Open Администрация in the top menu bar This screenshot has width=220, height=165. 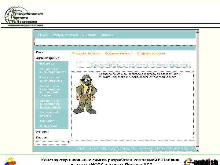click(65, 35)
